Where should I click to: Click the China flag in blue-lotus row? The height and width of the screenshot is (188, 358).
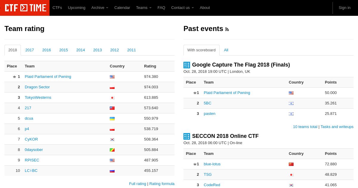(291, 164)
